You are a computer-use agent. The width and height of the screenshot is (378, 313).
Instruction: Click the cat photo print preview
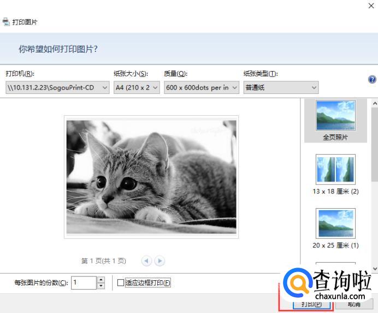[151, 177]
